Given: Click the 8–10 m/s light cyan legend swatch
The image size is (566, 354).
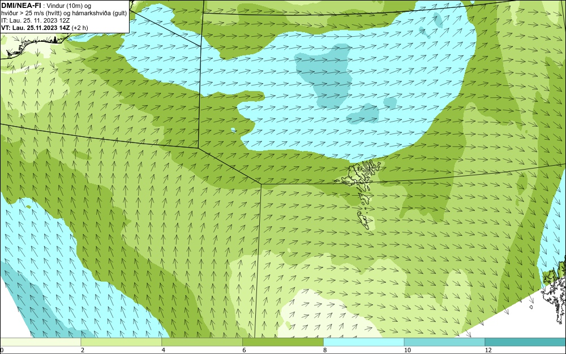Looking at the screenshot, I should tap(364, 342).
